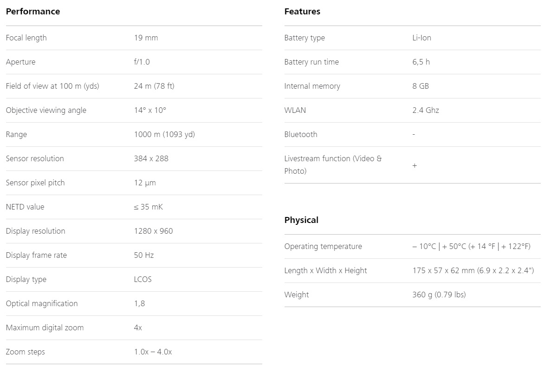Click the Display resolution 1280 x 960 value
This screenshot has height=367, width=557.
[x=153, y=231]
